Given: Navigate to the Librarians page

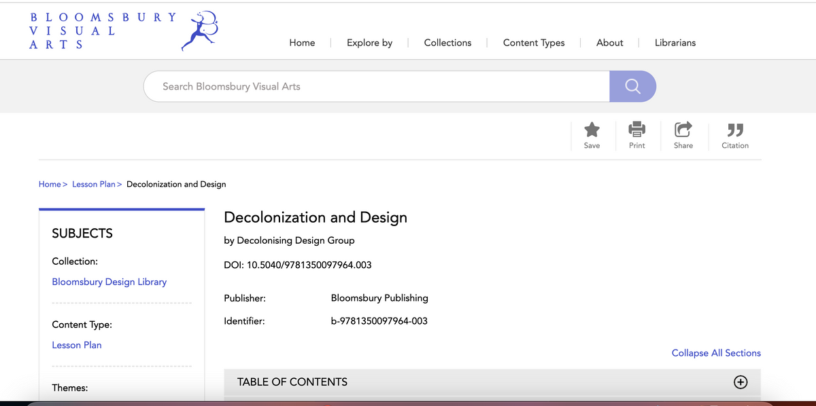Looking at the screenshot, I should 675,43.
